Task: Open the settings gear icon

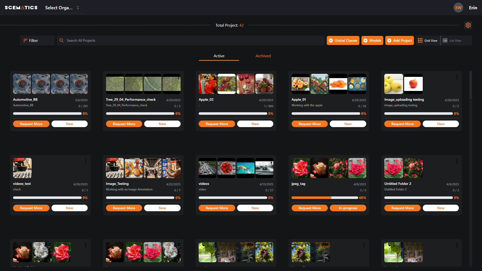Action: click(468, 25)
